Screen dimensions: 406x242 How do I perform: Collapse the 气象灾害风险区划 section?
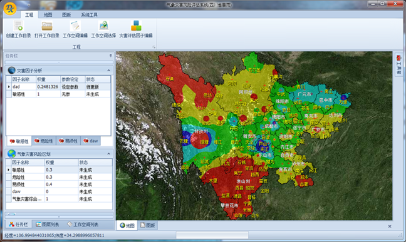[x=108, y=154]
